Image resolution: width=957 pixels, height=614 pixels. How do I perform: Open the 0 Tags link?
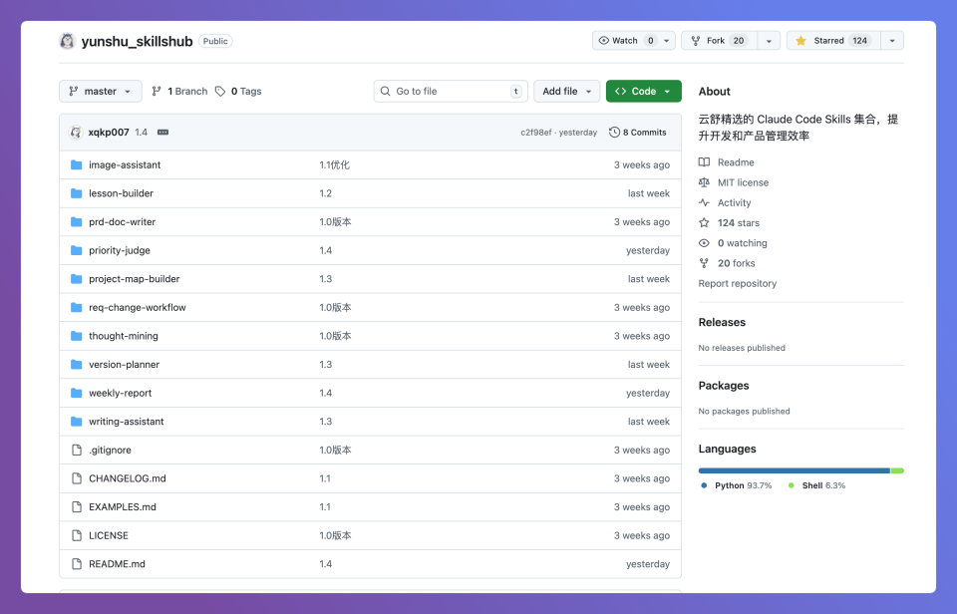(x=238, y=91)
